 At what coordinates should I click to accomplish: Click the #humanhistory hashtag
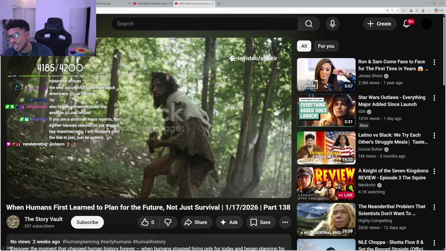pos(149,242)
